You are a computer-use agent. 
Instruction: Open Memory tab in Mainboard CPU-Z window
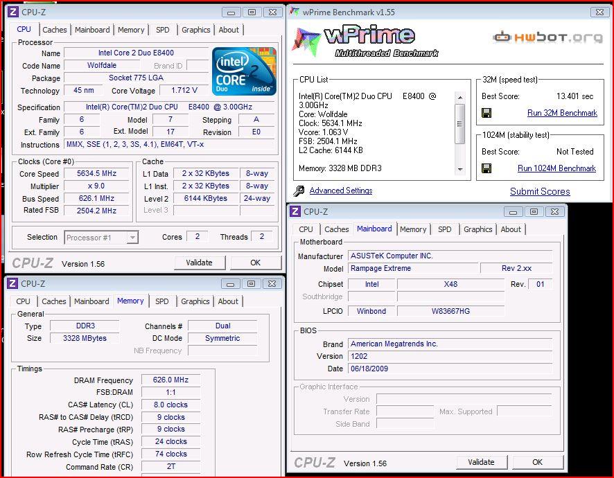[x=413, y=229]
